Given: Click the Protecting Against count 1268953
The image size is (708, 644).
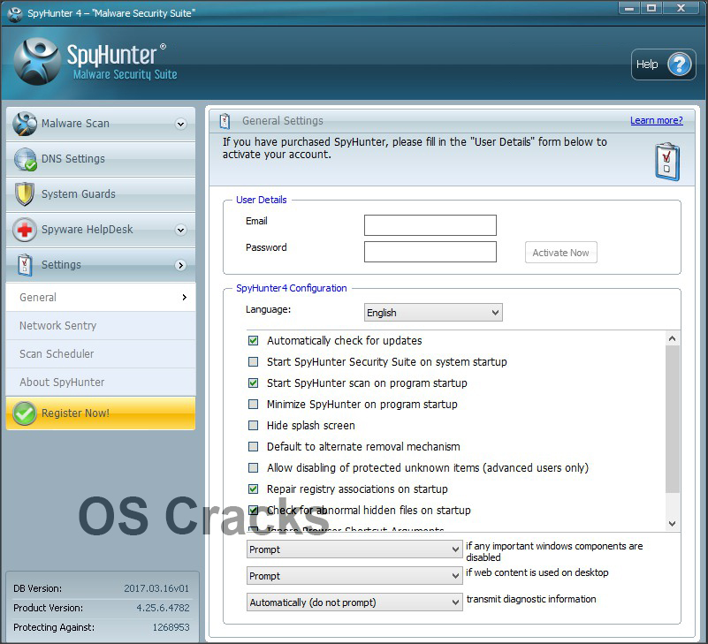Looking at the screenshot, I should tap(171, 627).
